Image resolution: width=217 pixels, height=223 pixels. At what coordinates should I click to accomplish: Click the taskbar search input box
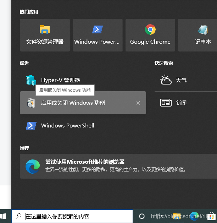click(72, 216)
